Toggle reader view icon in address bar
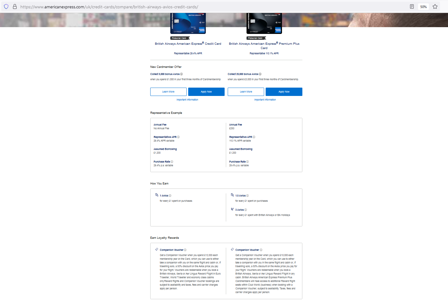 [412, 6]
